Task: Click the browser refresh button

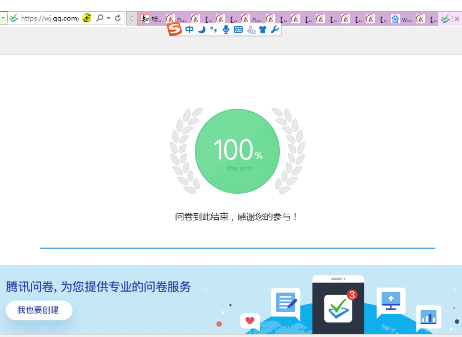Action: 118,18
